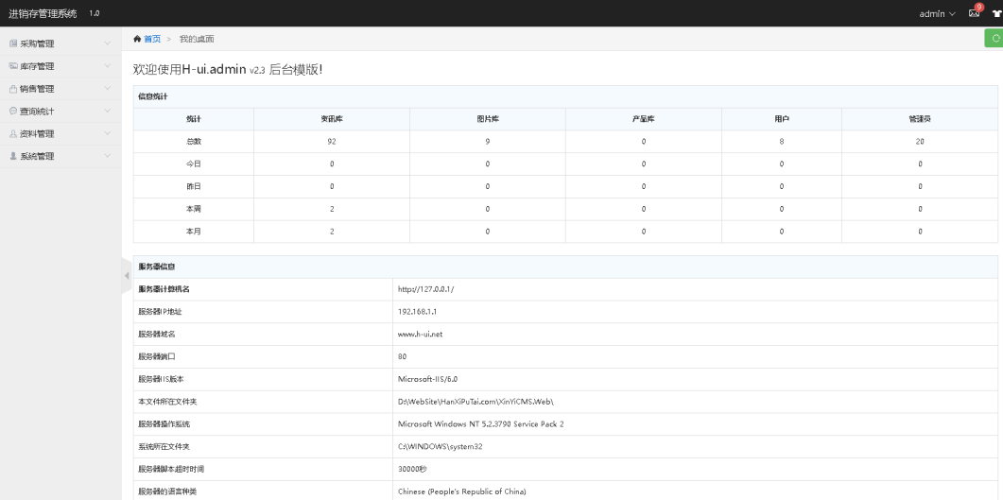This screenshot has width=1003, height=500.
Task: Go to the 首页 breadcrumb link
Action: click(x=151, y=39)
